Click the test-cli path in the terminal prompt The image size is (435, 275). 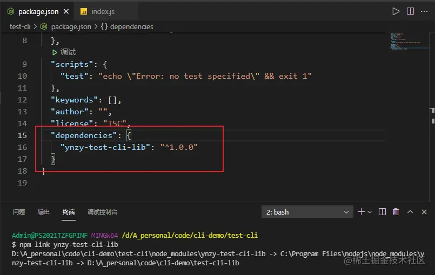coord(190,236)
